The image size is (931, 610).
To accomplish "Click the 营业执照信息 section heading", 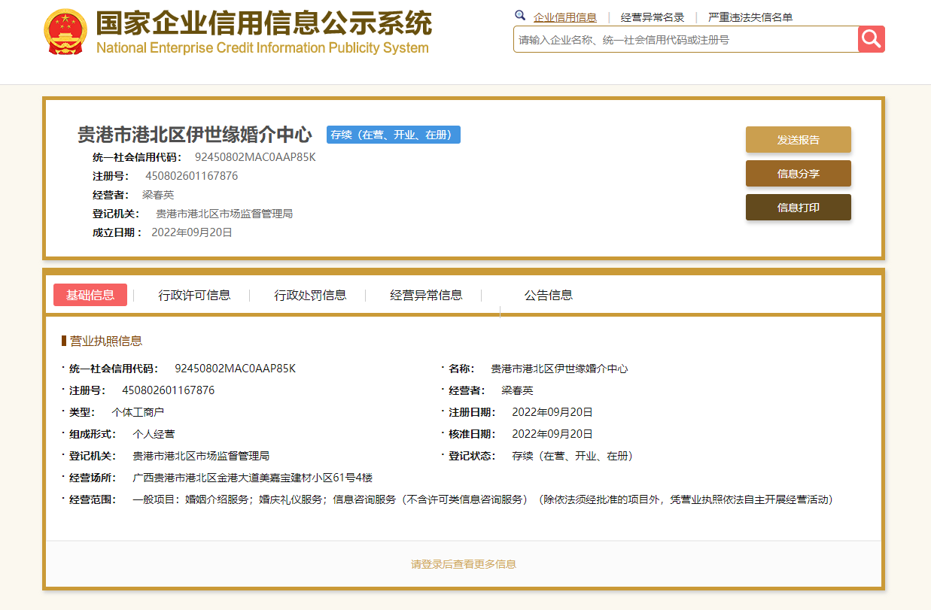I will [105, 341].
